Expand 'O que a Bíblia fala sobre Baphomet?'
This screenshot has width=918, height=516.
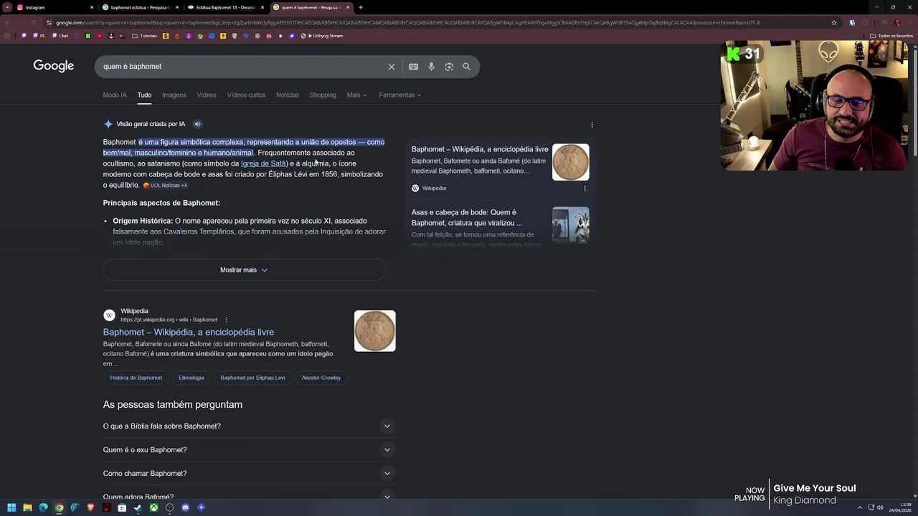click(249, 426)
